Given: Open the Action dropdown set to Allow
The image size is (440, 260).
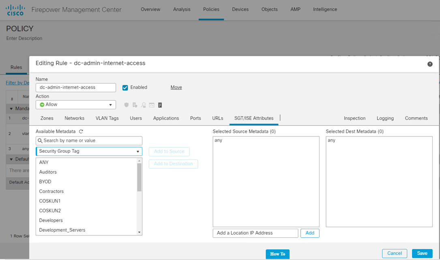Looking at the screenshot, I should pos(76,104).
